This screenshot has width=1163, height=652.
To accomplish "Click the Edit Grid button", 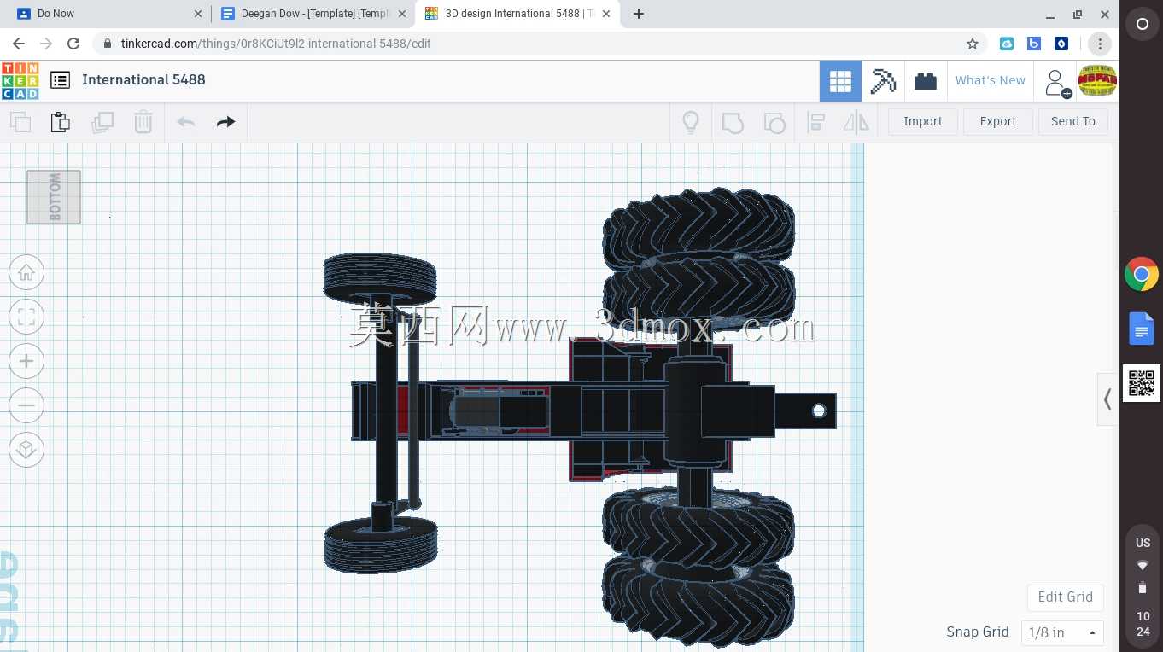I will click(x=1066, y=597).
